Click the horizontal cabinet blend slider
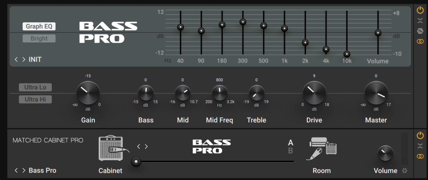 [136, 161]
